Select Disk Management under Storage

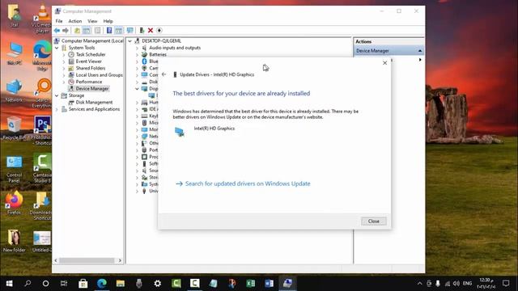coord(94,103)
